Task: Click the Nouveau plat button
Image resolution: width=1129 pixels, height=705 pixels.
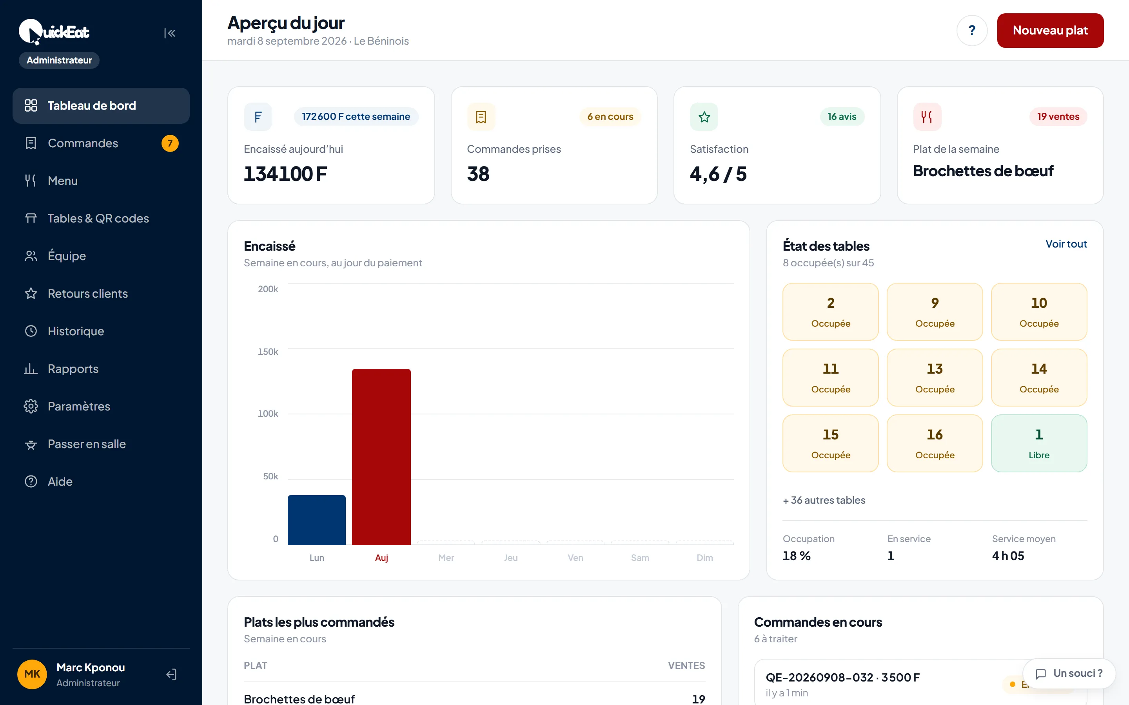Action: coord(1050,31)
